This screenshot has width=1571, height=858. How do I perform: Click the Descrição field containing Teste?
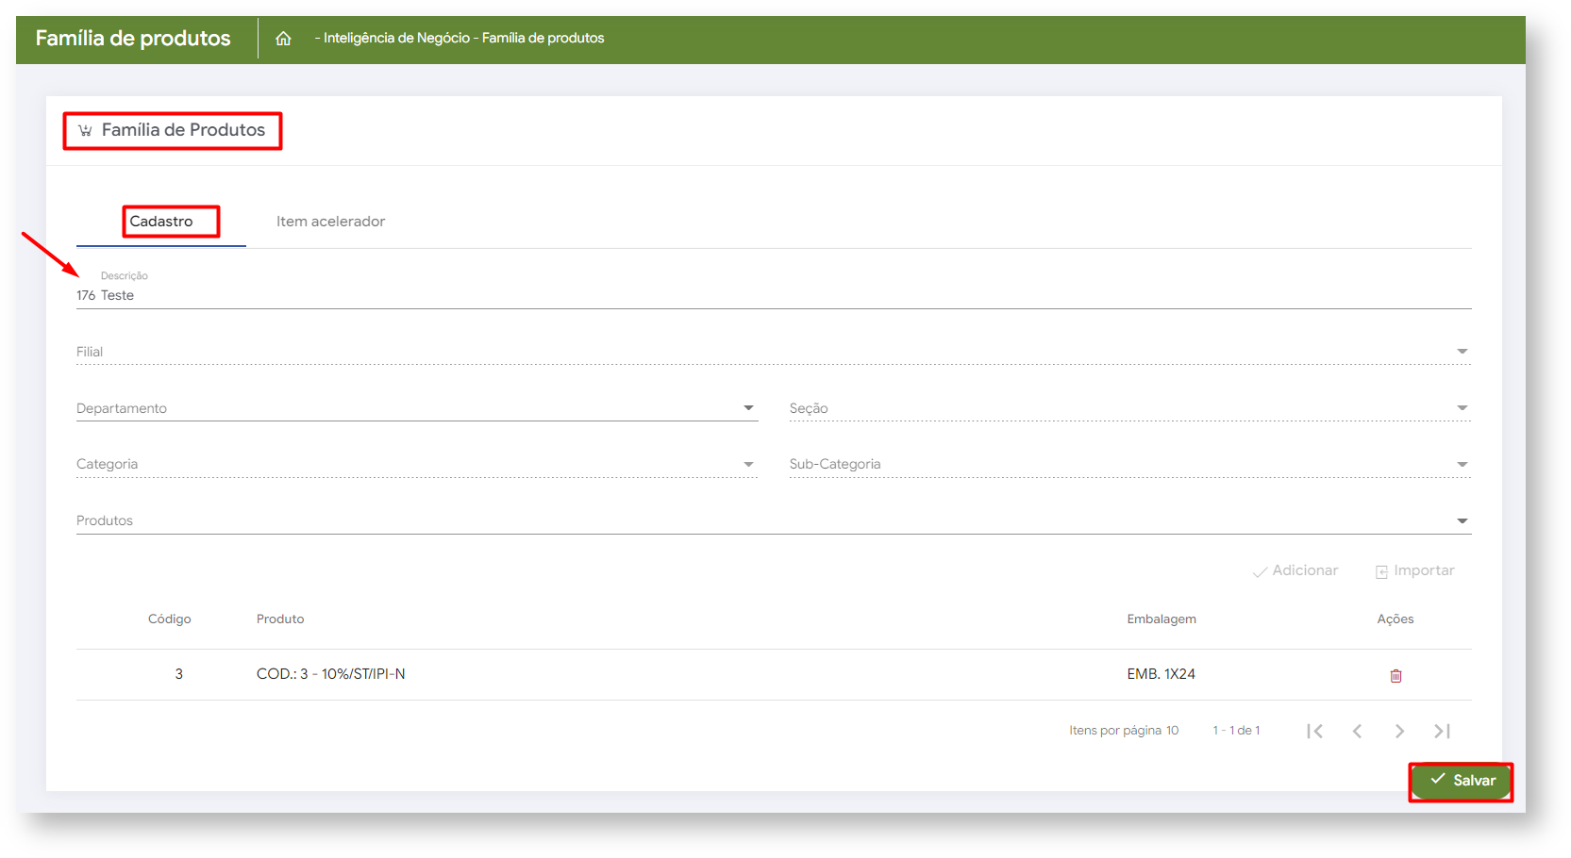pos(774,295)
